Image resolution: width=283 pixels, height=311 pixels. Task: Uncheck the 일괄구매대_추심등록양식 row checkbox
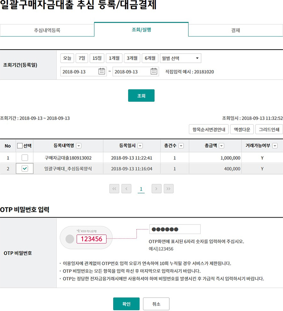coord(25,168)
